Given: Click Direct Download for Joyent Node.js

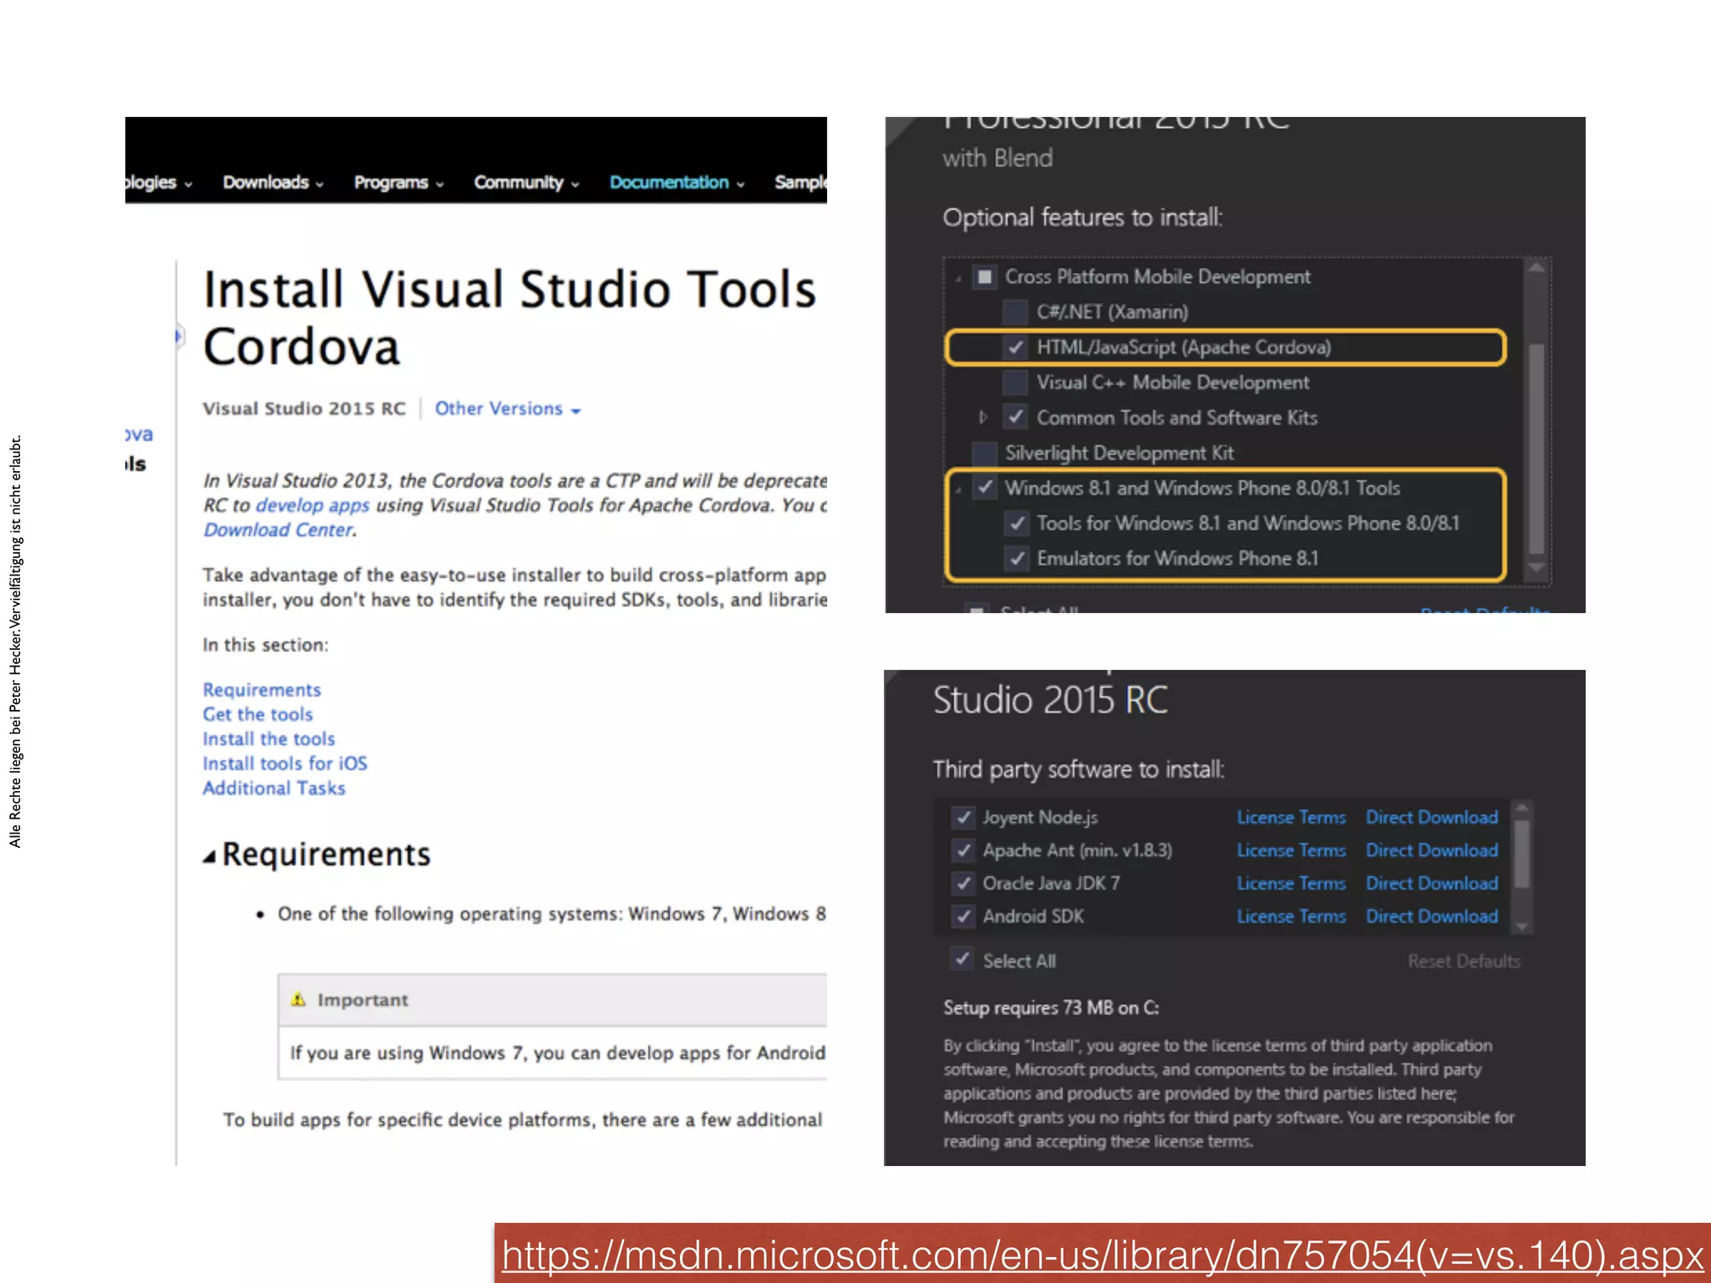Looking at the screenshot, I should pos(1432,818).
